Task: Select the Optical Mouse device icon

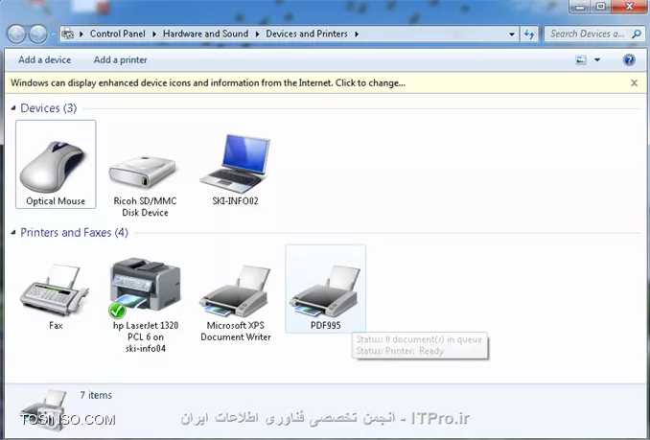Action: point(53,167)
